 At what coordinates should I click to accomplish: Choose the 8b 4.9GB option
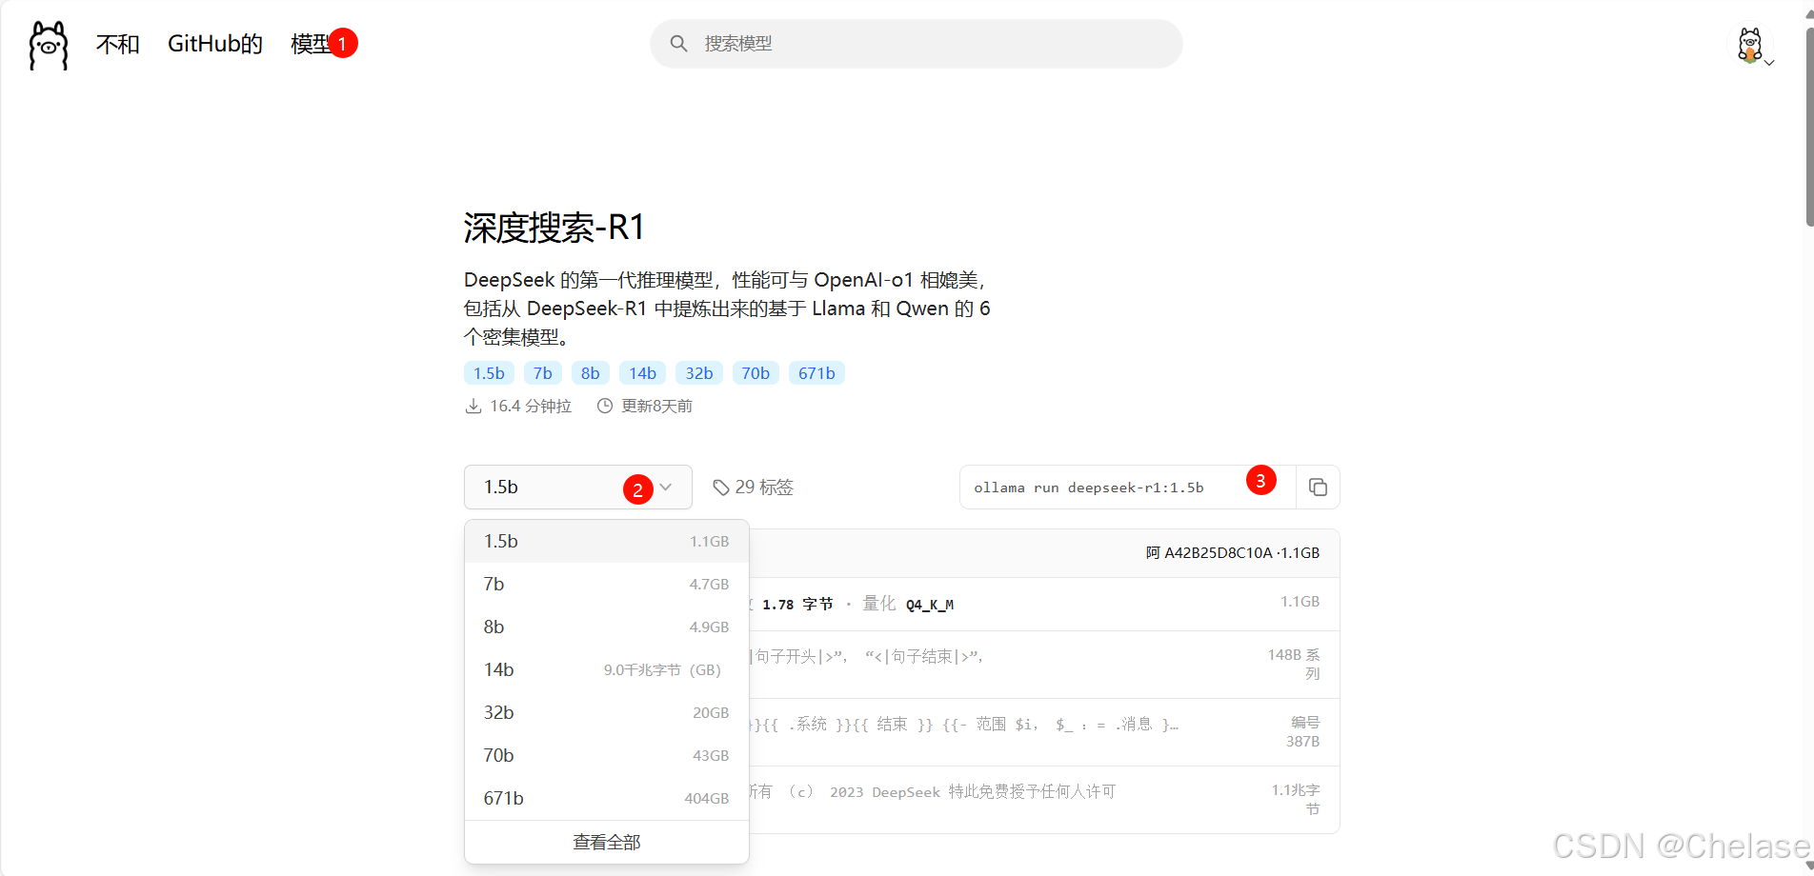(x=607, y=627)
